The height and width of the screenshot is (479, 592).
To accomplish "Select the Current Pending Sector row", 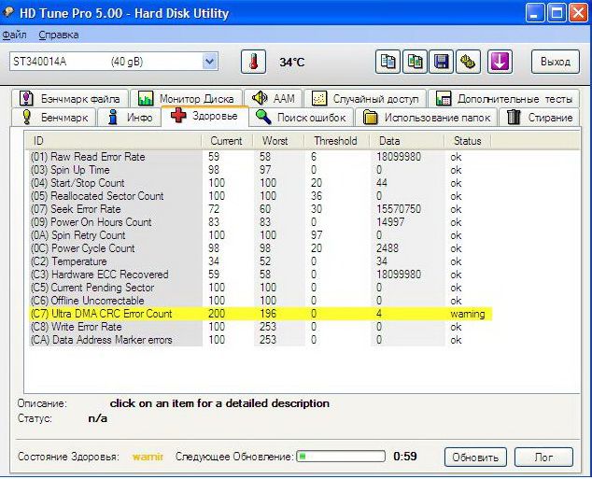I will (261, 288).
